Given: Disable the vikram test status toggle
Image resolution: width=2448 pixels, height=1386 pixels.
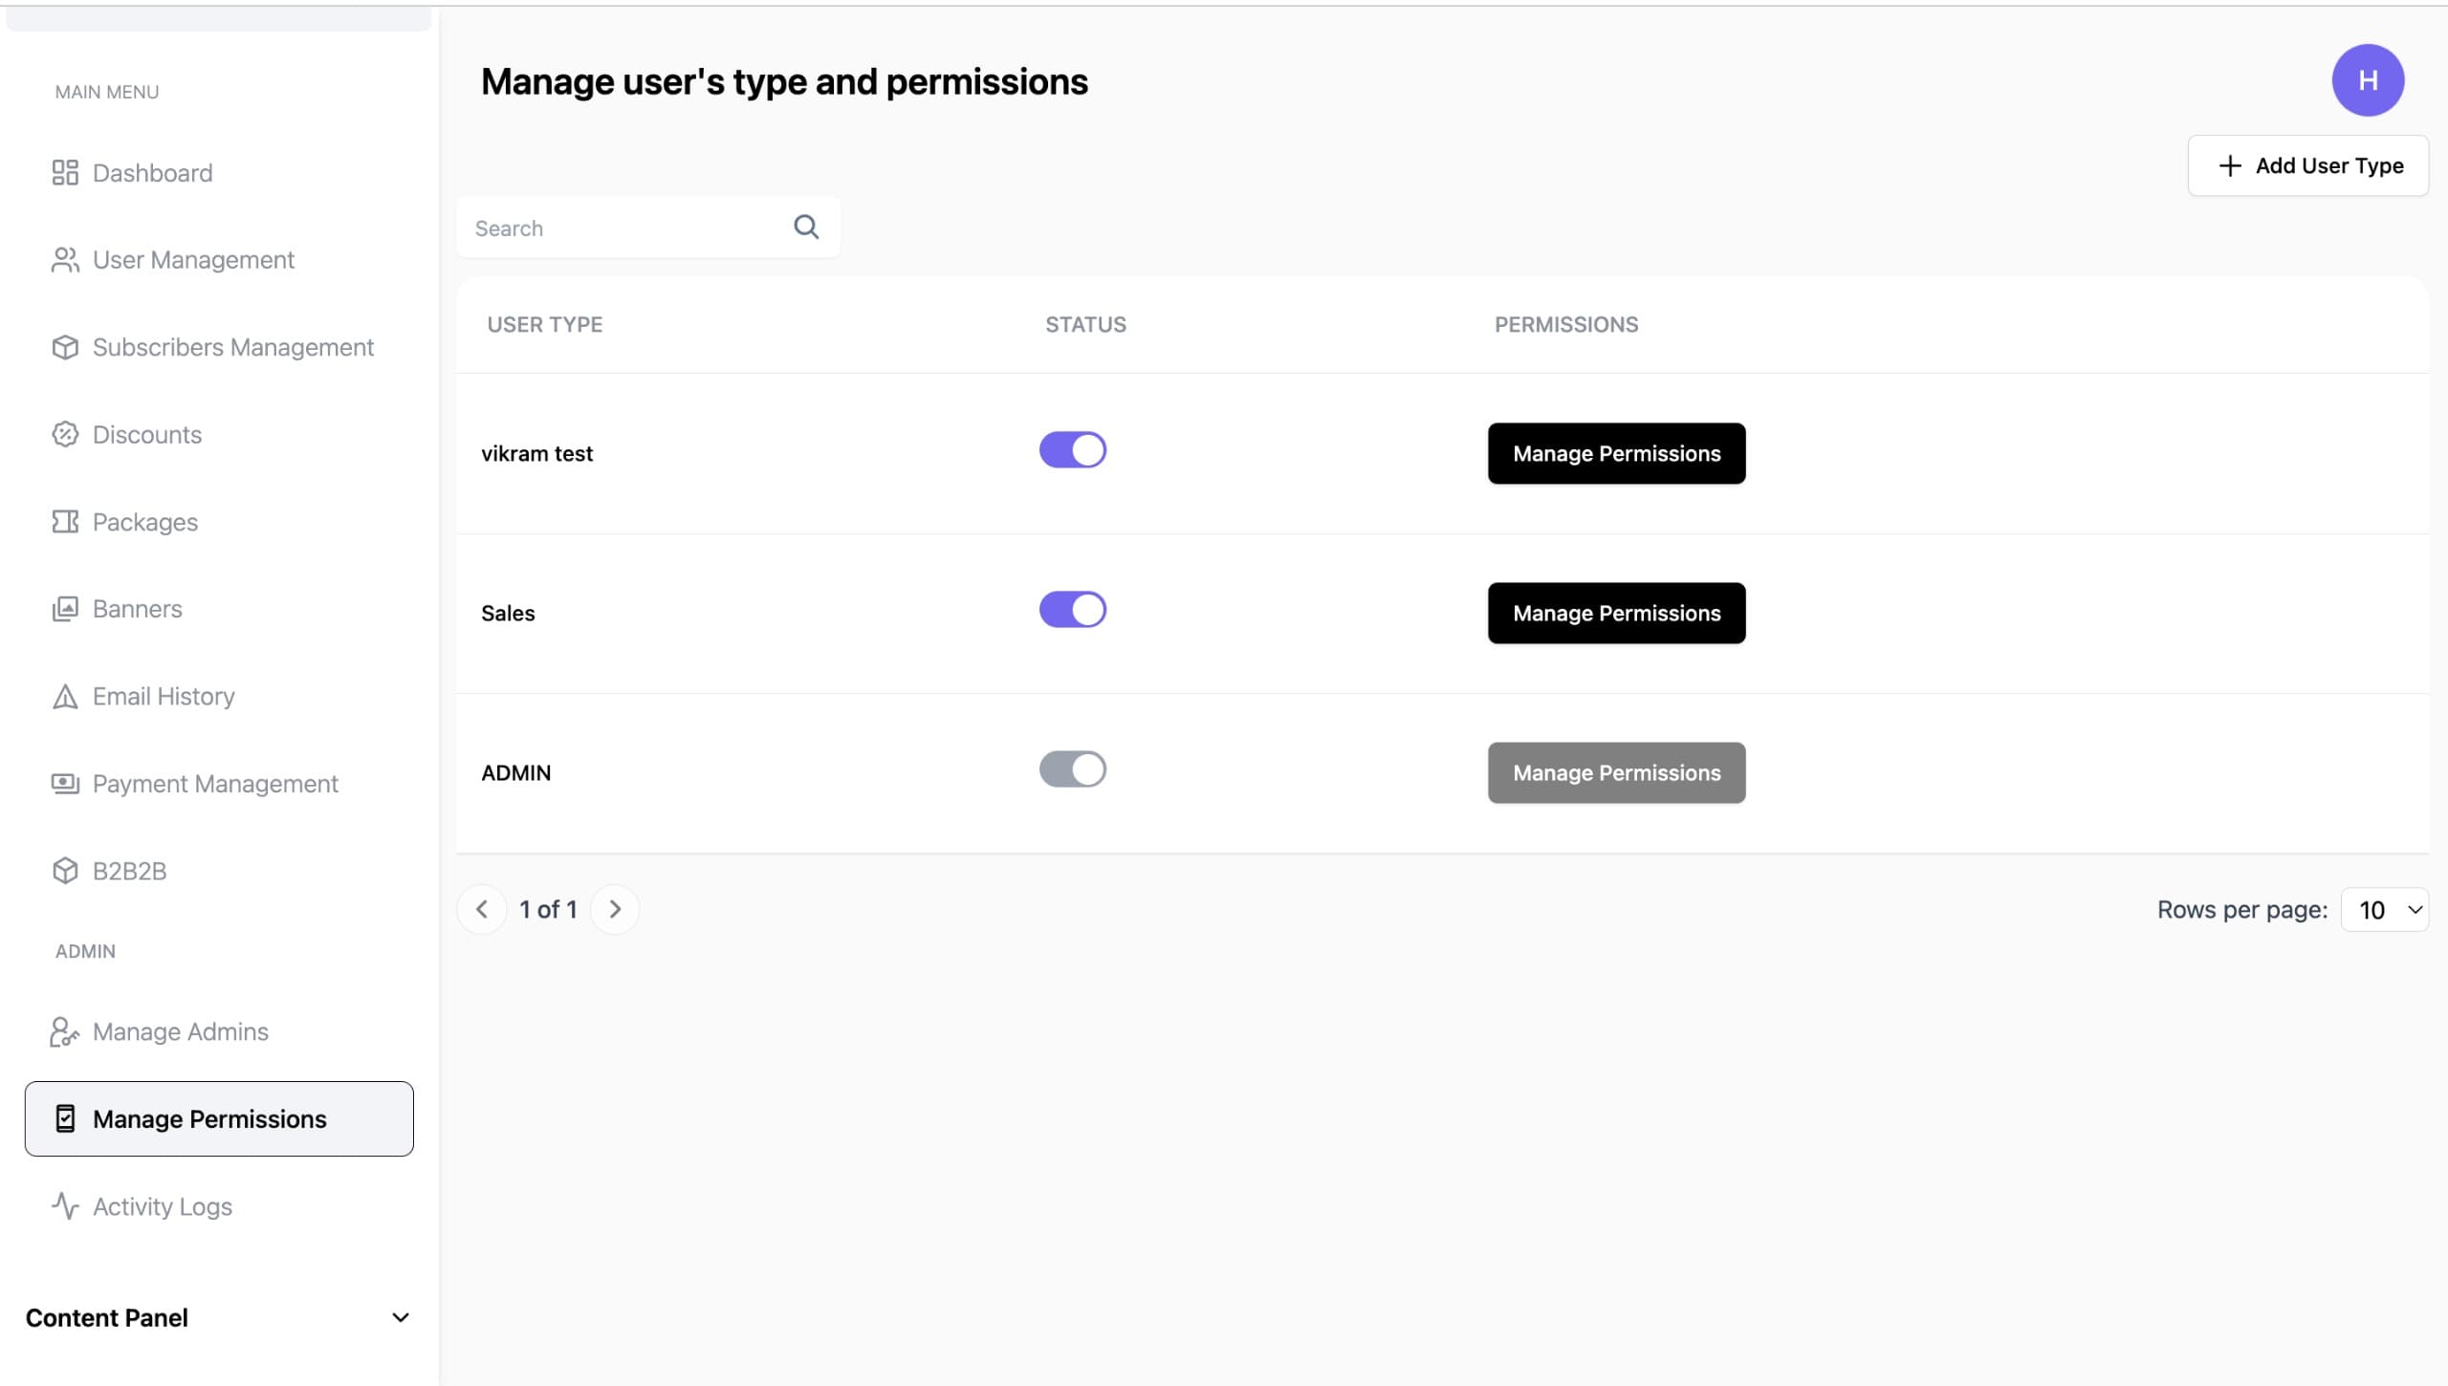Looking at the screenshot, I should [x=1072, y=449].
